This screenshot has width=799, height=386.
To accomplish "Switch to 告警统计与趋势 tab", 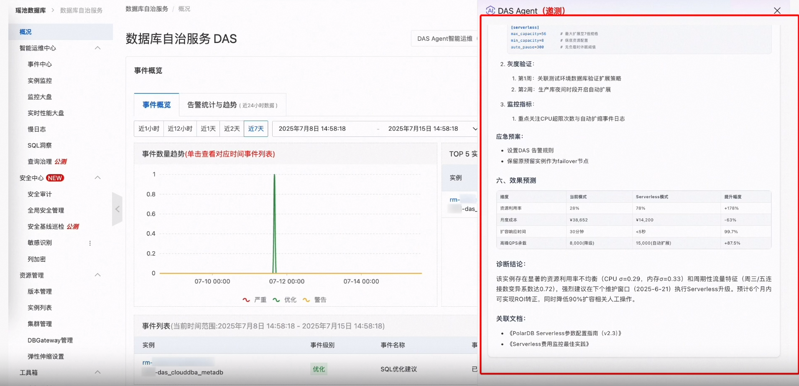I will point(232,105).
